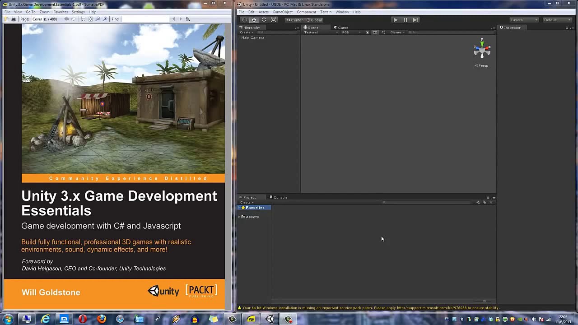Click Fit Width icon in SumatraPDF
578x325 pixels.
point(83,19)
